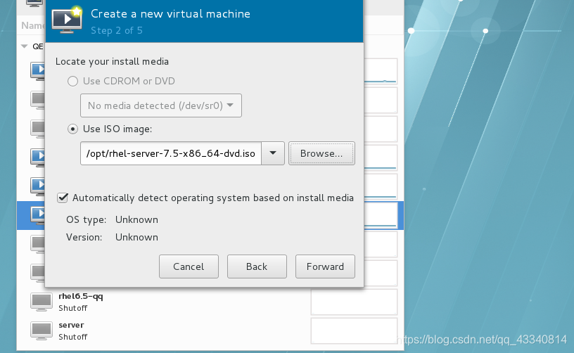
Task: Select the Use ISO image radio button
Action: point(72,129)
